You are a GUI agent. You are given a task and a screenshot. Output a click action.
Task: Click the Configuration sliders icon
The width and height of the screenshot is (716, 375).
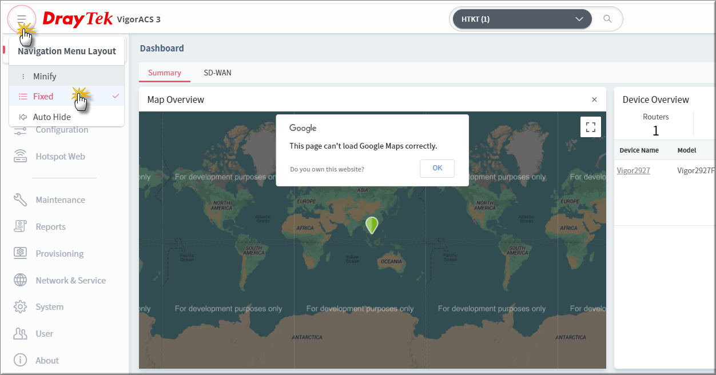point(21,130)
